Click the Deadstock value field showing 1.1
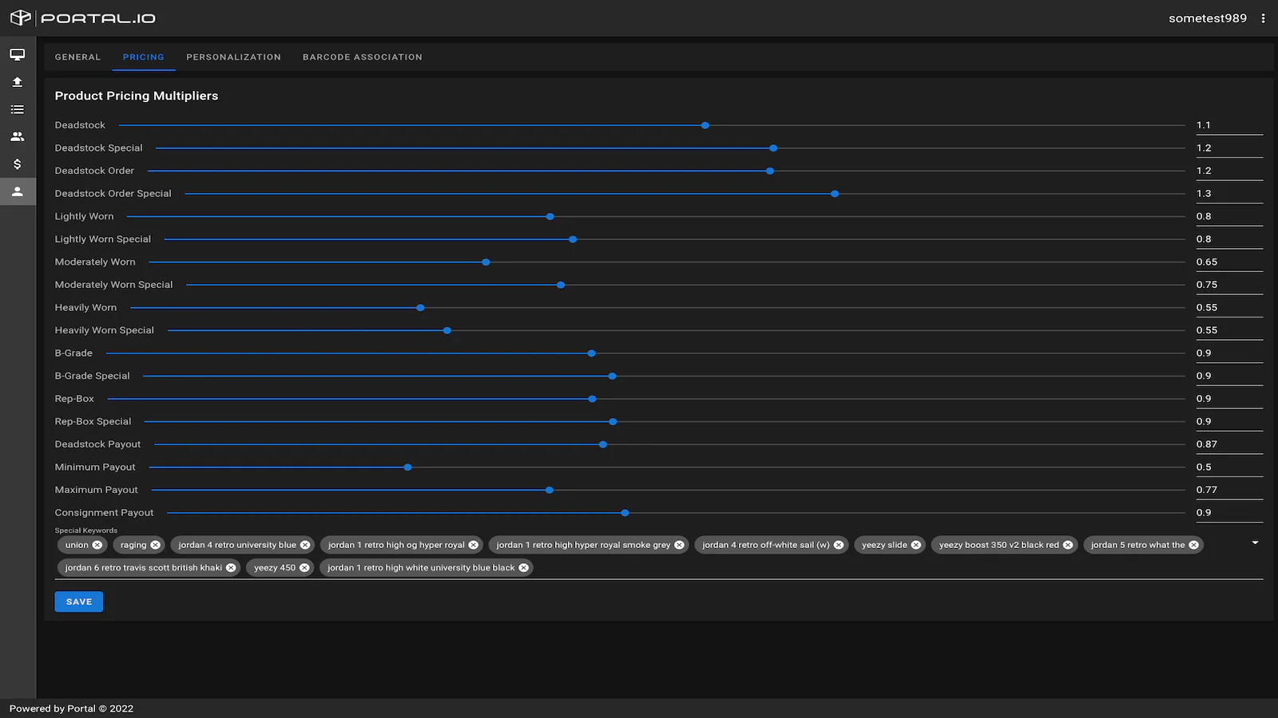 click(1229, 125)
